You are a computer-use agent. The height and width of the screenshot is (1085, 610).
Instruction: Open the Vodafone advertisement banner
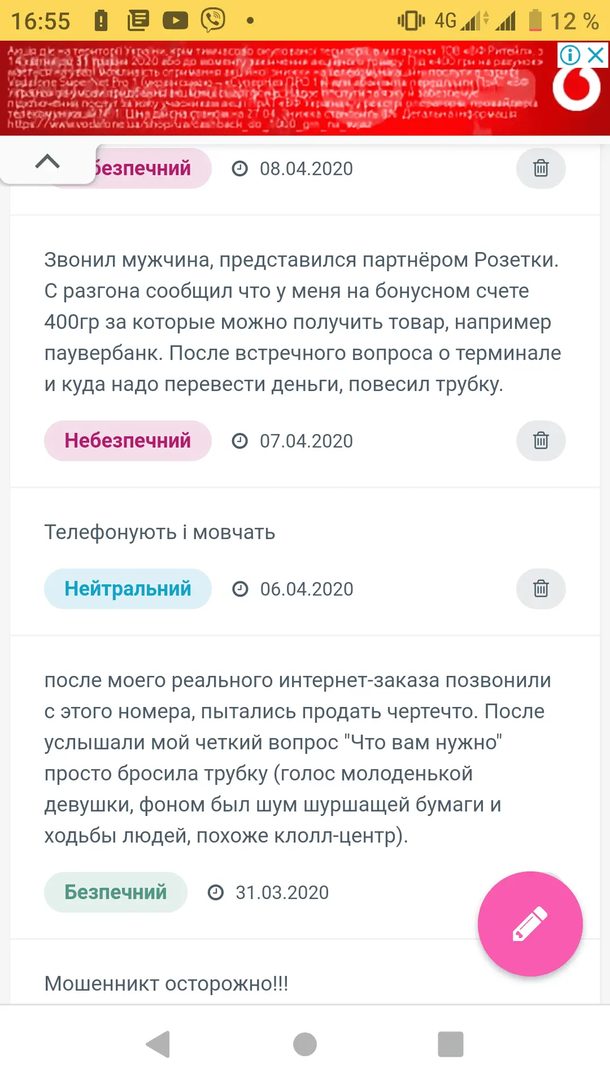[271, 89]
